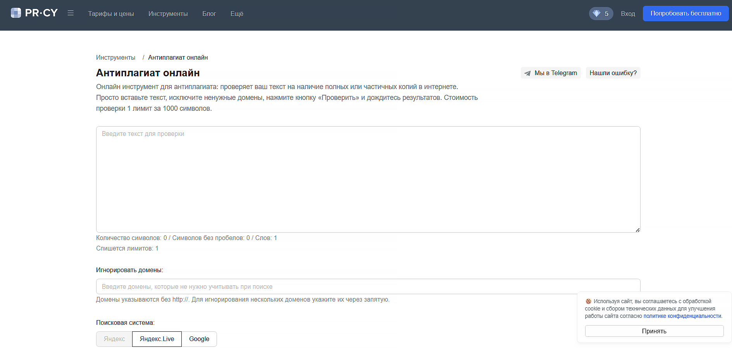732x348 pixels.
Task: Click the Поисковая система label
Action: point(125,322)
